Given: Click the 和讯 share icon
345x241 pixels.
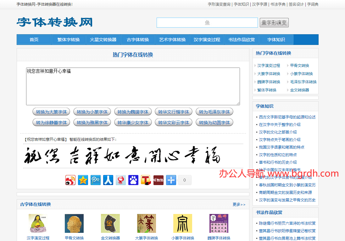Looking at the screenshot, I should click(x=158, y=180).
